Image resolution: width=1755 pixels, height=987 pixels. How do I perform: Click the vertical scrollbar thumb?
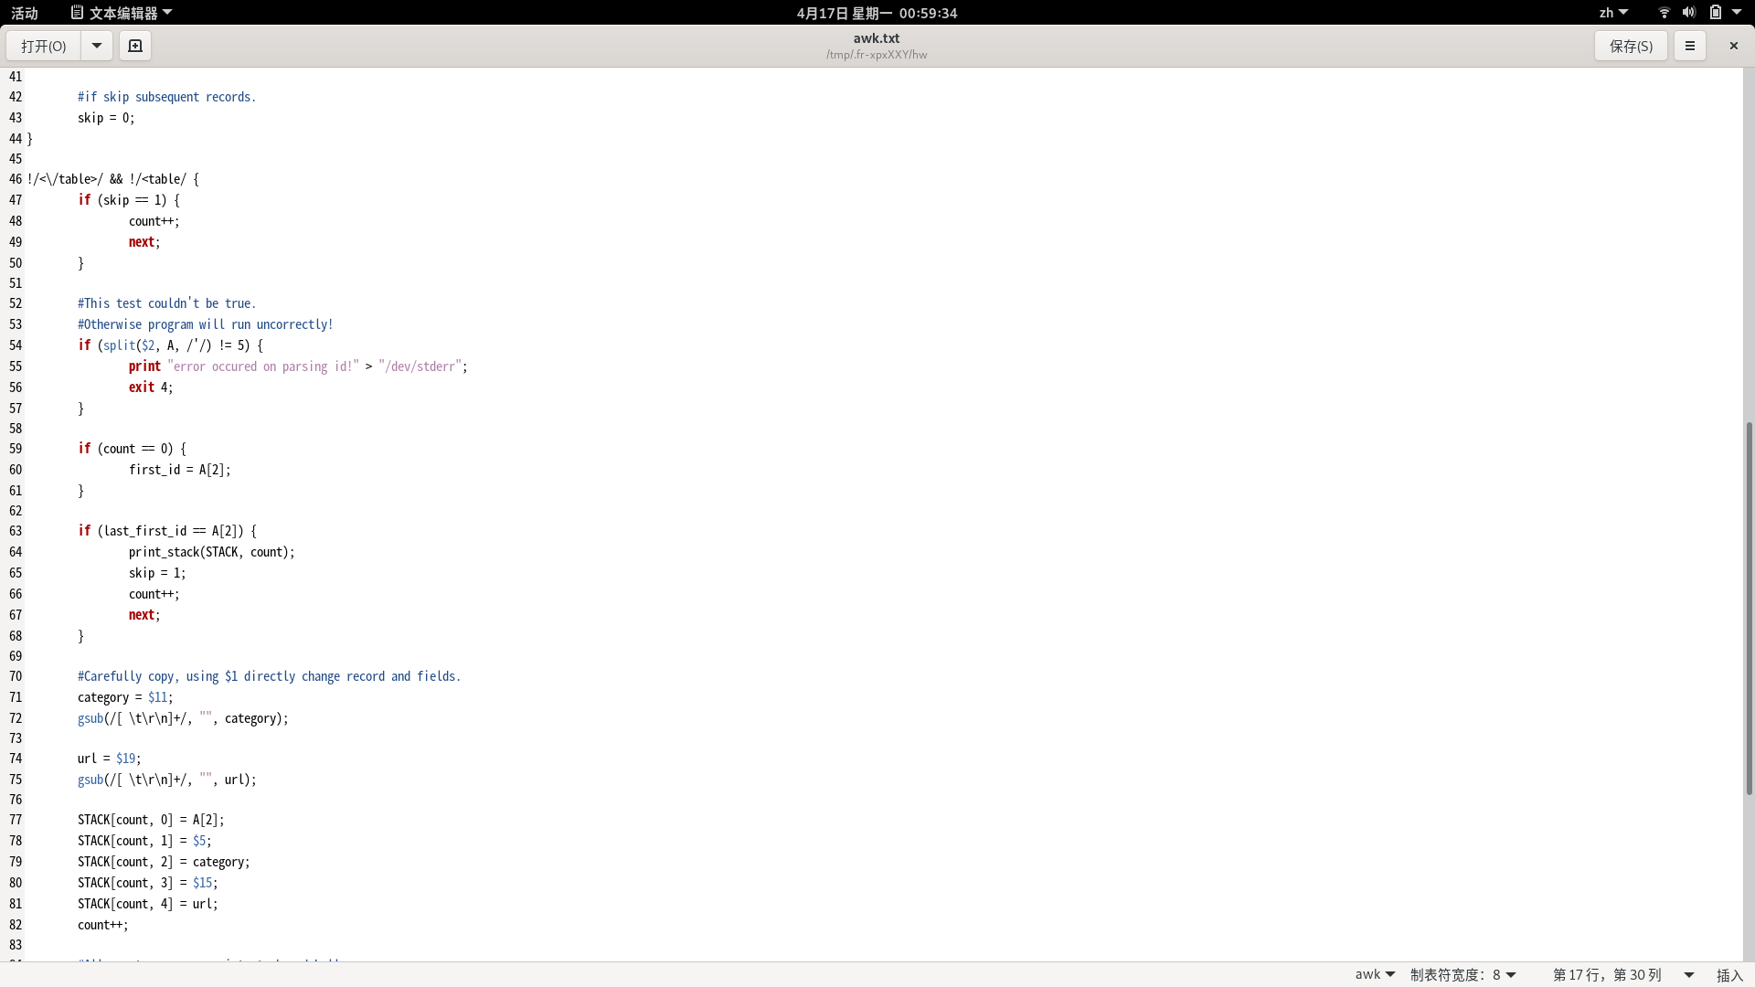[x=1749, y=608]
